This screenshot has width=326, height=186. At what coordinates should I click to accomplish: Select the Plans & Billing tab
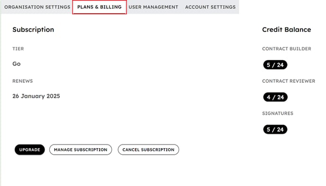tap(100, 7)
